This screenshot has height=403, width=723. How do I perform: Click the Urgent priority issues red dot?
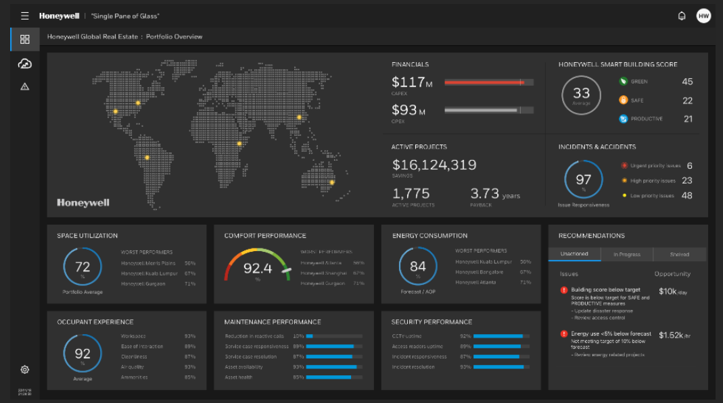click(624, 165)
